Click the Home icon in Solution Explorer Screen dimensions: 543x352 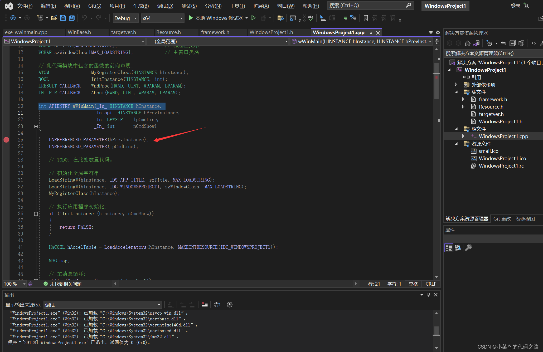pyautogui.click(x=467, y=43)
